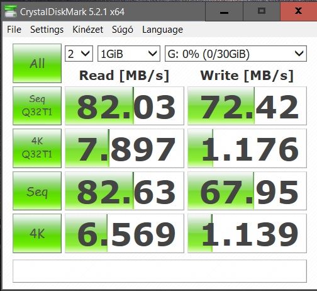Run all benchmarks with the All button

point(37,63)
